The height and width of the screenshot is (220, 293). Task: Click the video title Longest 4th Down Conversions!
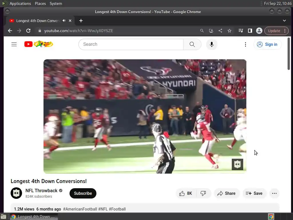(49, 181)
